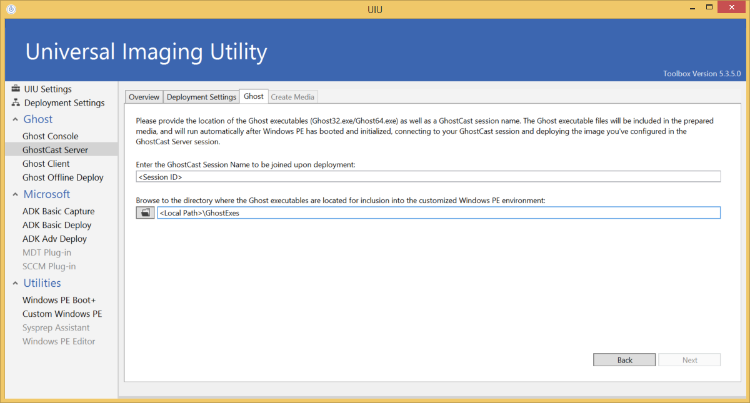Select ADK Basic Capture in the sidebar

click(59, 211)
